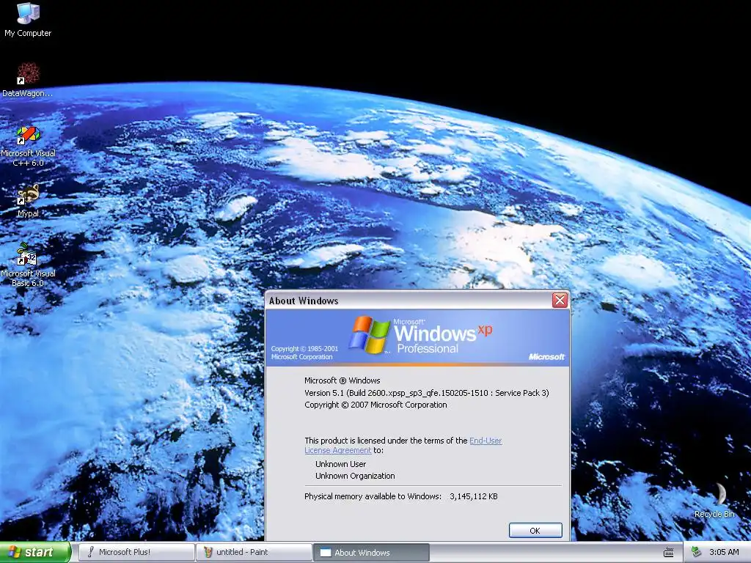
Task: Click the Microsoft ® Windows text line
Action: point(342,380)
